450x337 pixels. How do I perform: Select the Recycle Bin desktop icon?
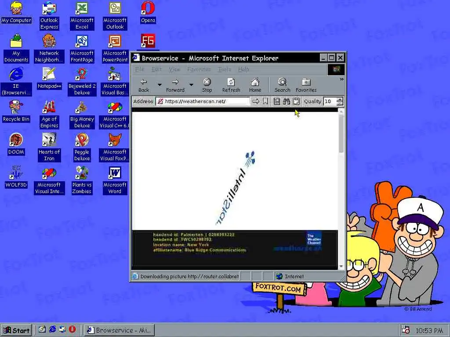pyautogui.click(x=16, y=111)
